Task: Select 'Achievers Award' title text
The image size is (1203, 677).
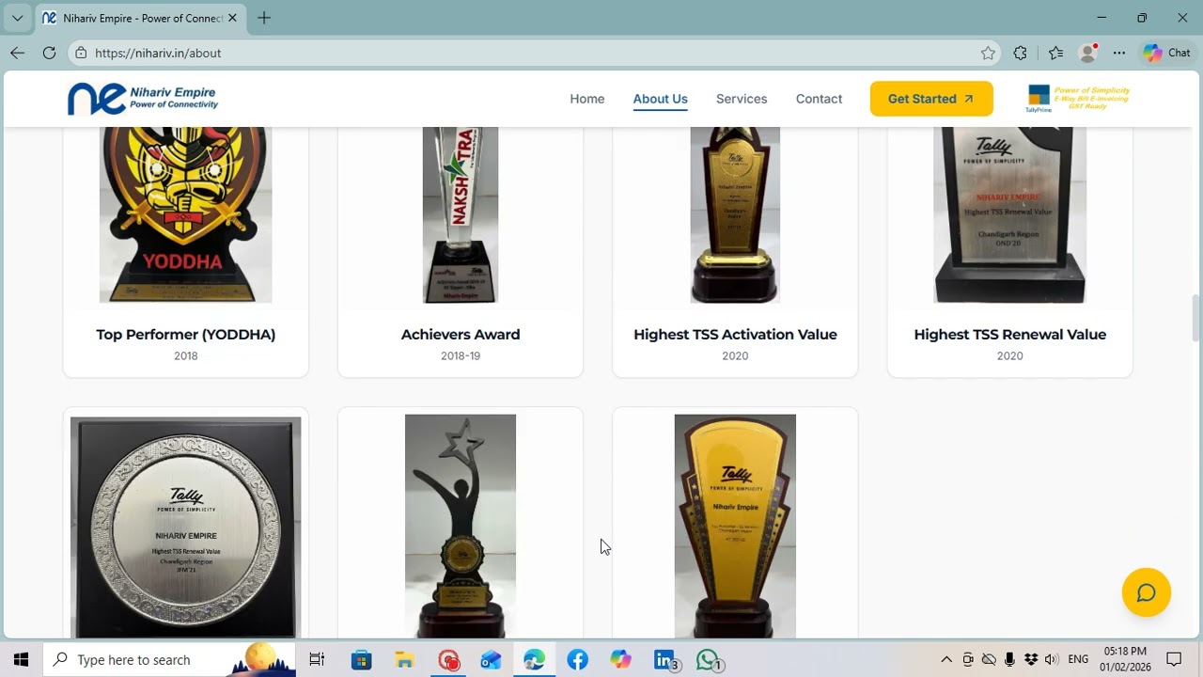Action: (x=461, y=334)
